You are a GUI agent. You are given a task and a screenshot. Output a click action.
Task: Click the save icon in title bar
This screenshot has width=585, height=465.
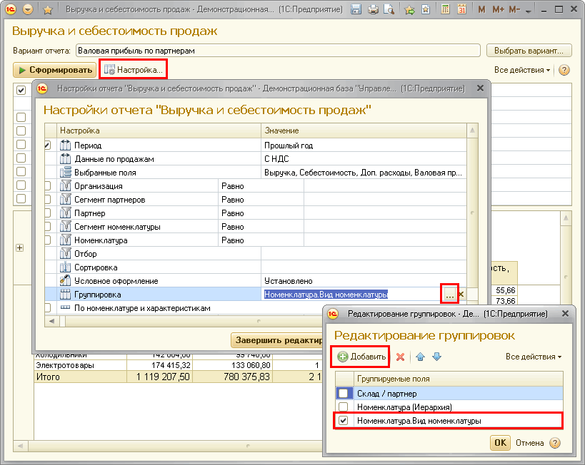[356, 10]
